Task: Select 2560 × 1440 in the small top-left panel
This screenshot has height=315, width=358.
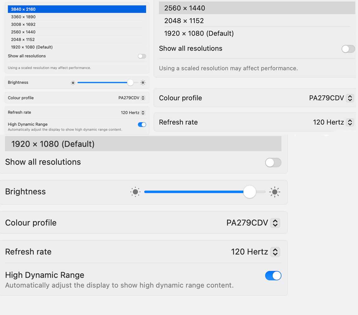Action: pos(77,32)
